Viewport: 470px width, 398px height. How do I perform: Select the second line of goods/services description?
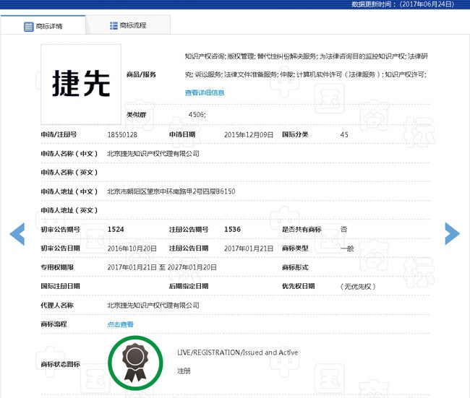click(306, 74)
